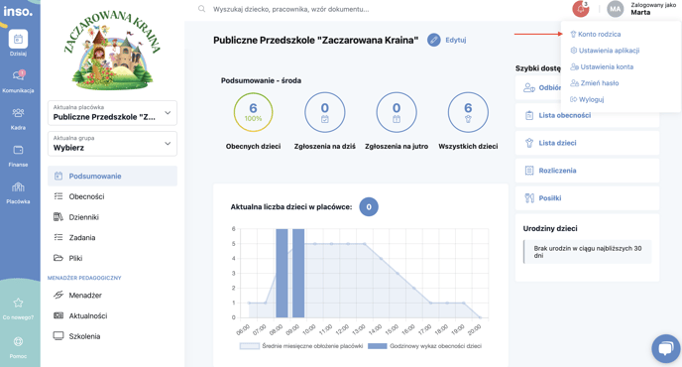Image resolution: width=682 pixels, height=367 pixels.
Task: Open the notifications bell
Action: click(581, 9)
